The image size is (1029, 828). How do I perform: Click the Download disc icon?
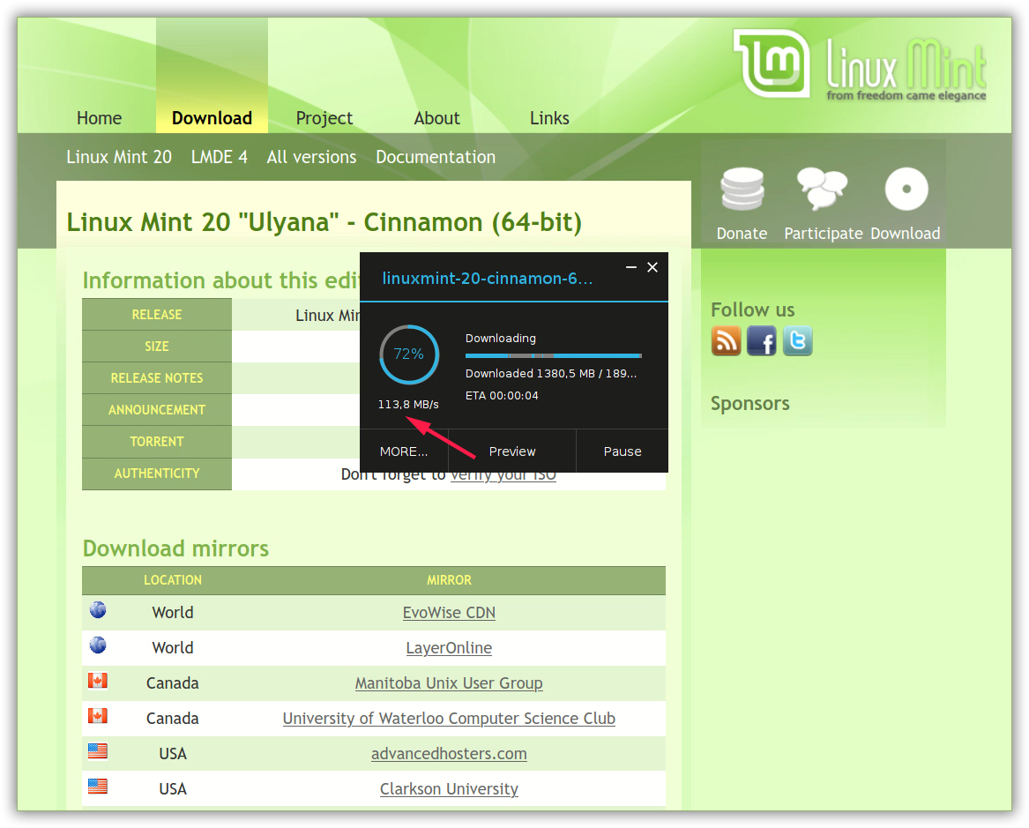click(906, 189)
